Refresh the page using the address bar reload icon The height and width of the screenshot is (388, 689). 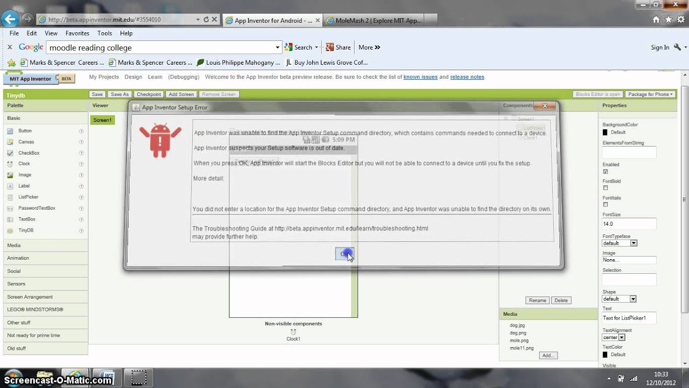point(206,19)
